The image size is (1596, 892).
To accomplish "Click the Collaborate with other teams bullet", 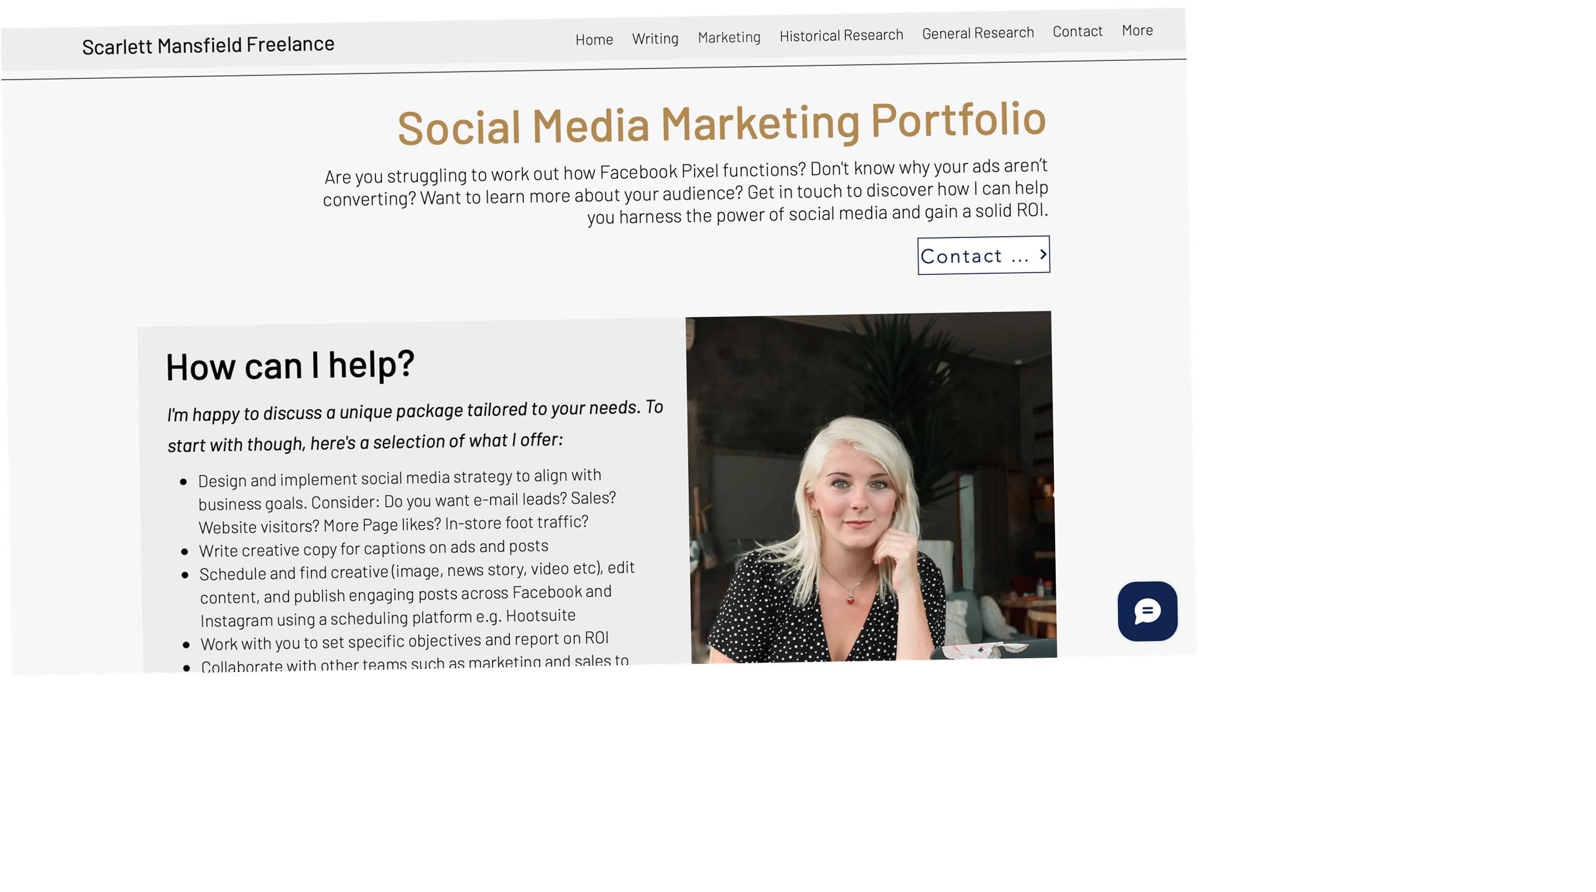I will [x=415, y=663].
